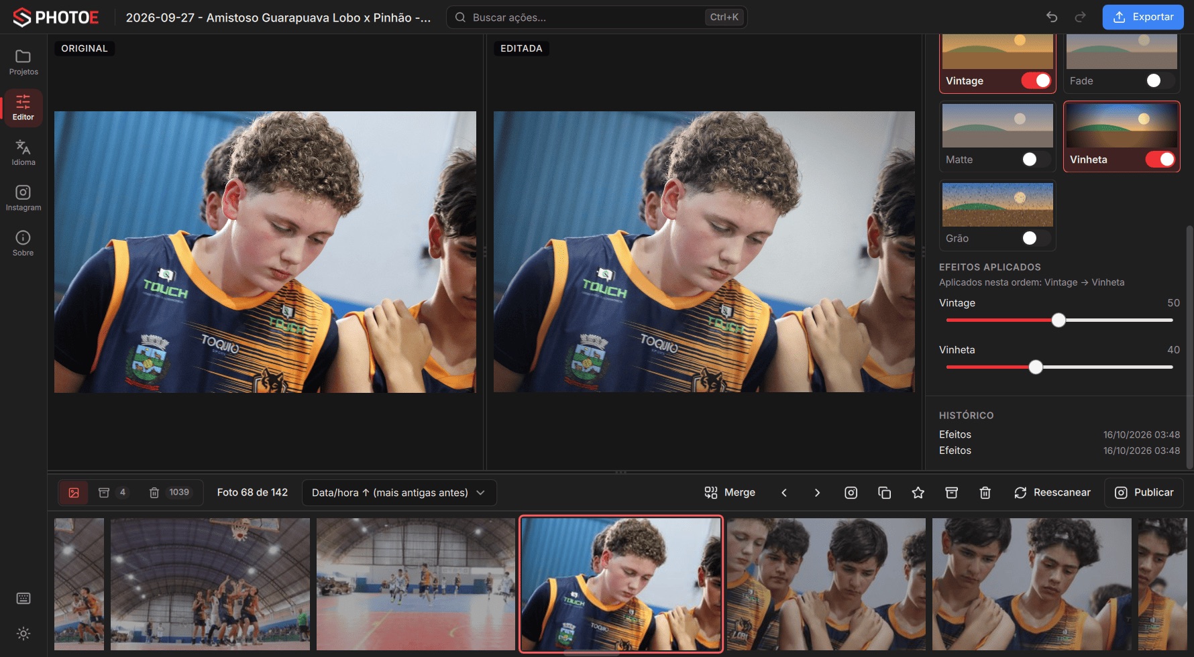Show trashed photos filter with 1039
The image size is (1194, 657).
[170, 493]
